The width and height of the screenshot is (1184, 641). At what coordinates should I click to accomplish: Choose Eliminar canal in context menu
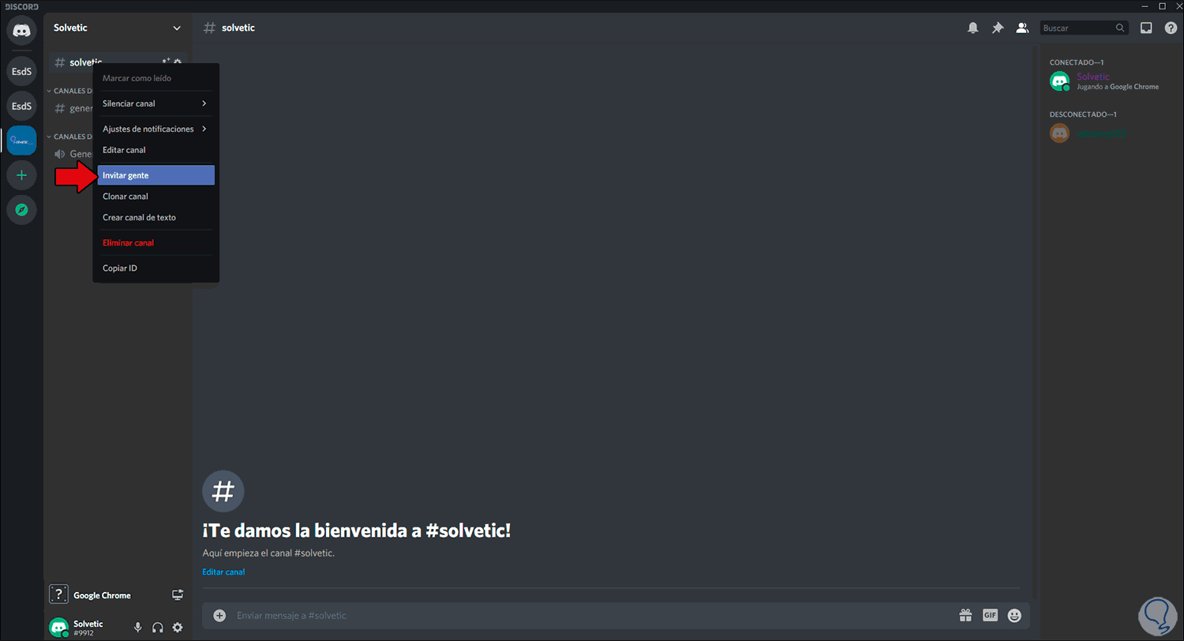(x=155, y=242)
